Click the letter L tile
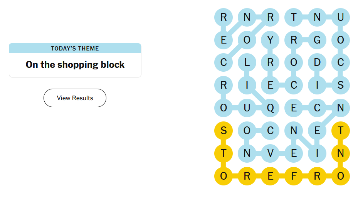This screenshot has width=358, height=202. [x=247, y=62]
